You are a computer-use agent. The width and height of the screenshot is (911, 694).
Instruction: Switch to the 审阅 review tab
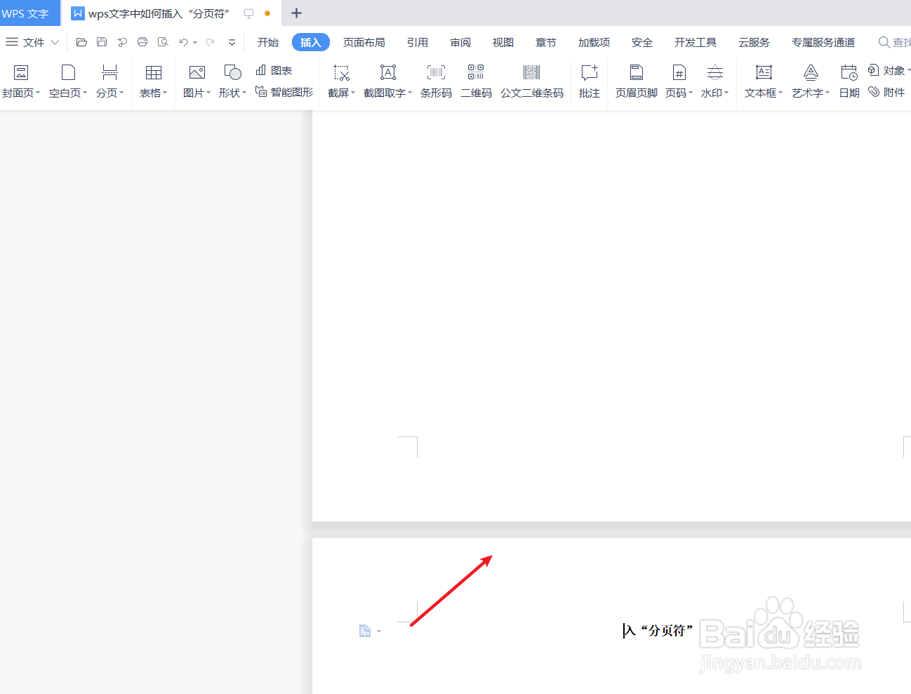click(x=460, y=43)
